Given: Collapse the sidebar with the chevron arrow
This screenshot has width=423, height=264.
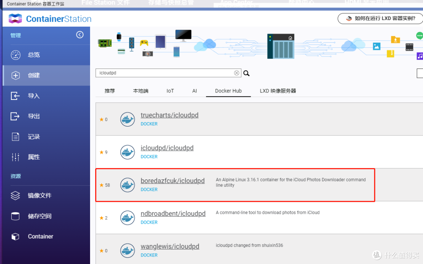Looking at the screenshot, I should (80, 34).
